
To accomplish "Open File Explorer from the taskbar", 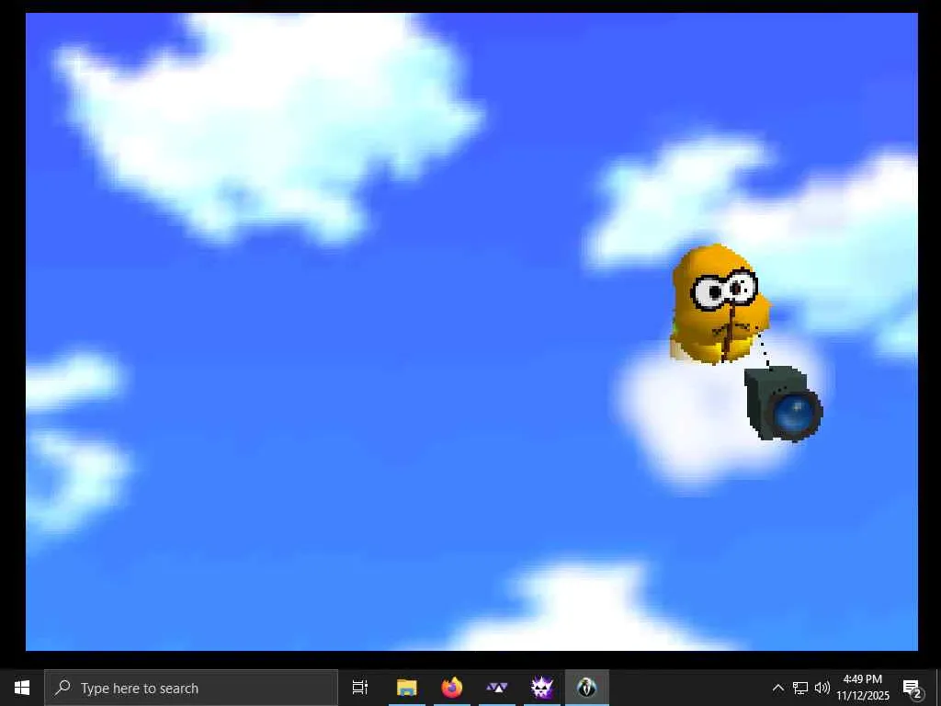I will pos(406,688).
